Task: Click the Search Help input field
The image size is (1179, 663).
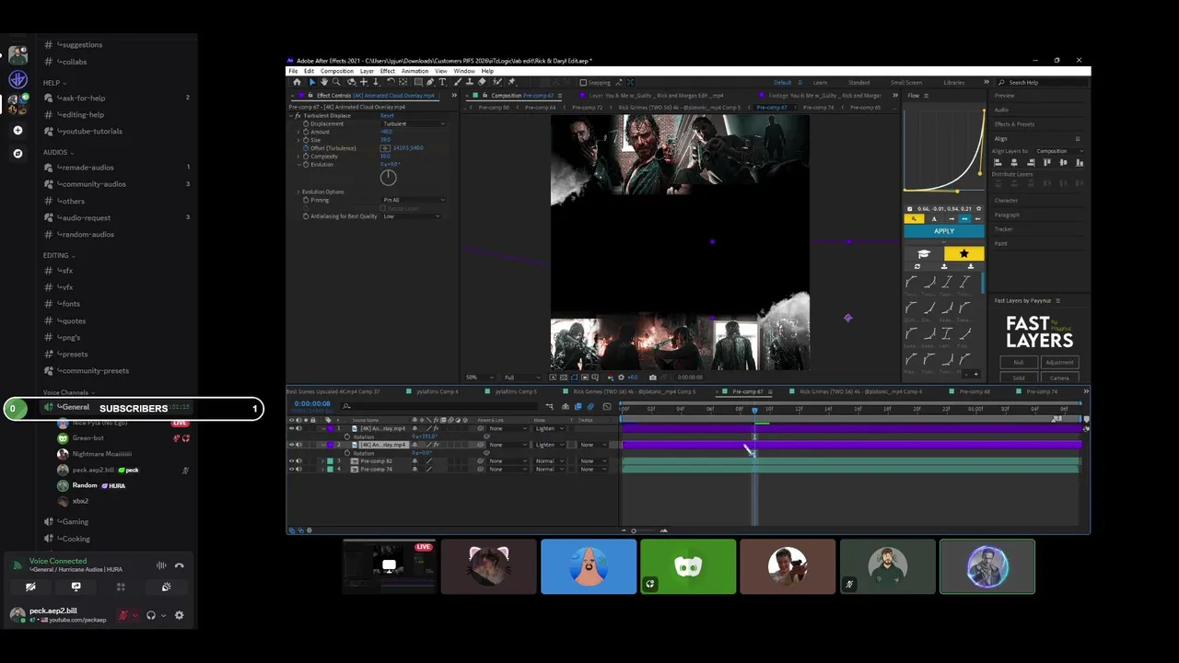Action: click(x=1044, y=82)
